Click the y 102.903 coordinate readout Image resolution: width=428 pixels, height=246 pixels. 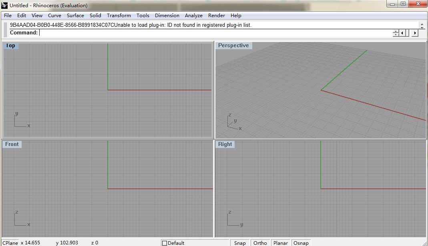point(67,243)
